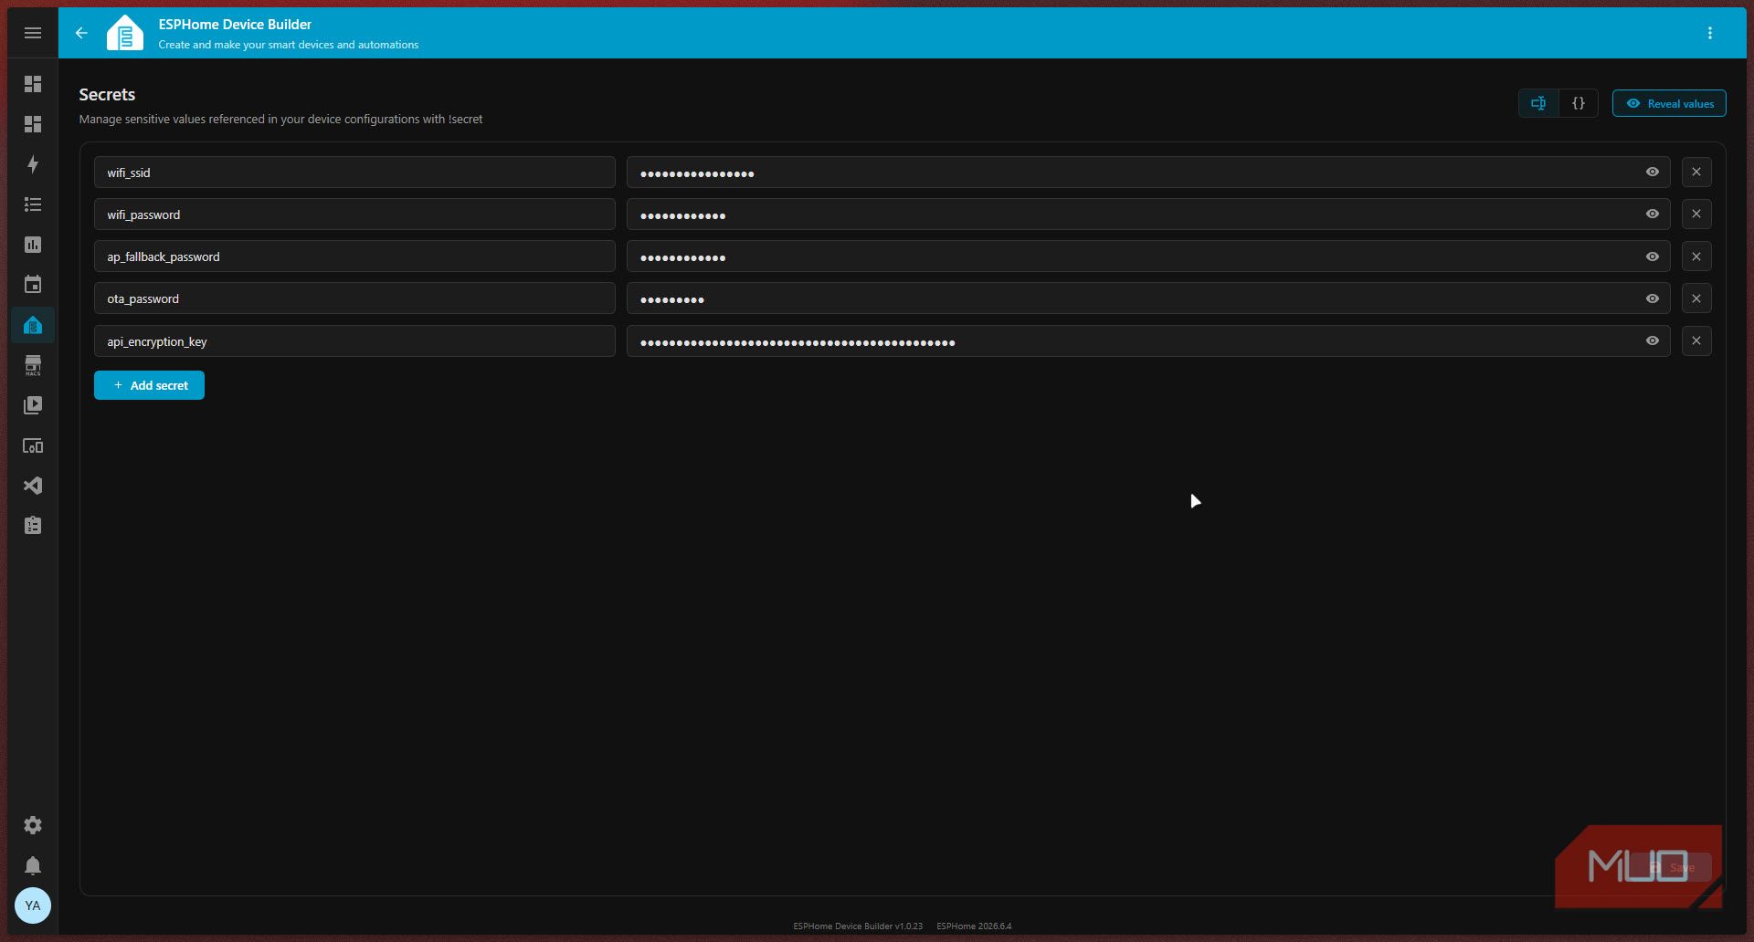Click the Manage sensitive values description text

pyautogui.click(x=280, y=119)
